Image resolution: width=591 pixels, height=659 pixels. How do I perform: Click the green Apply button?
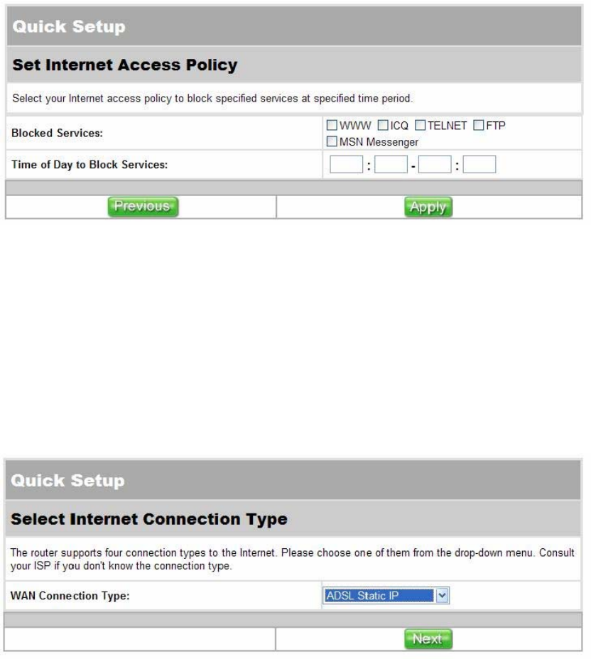point(428,207)
